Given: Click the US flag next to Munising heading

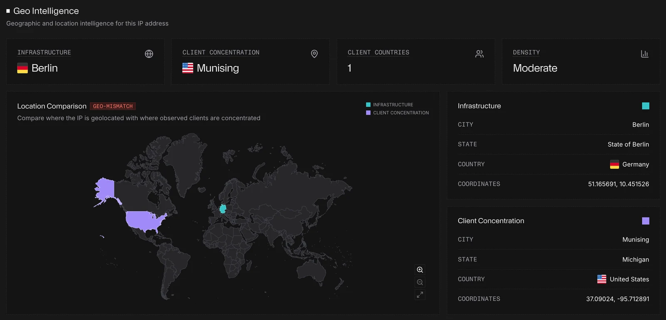Looking at the screenshot, I should [188, 68].
